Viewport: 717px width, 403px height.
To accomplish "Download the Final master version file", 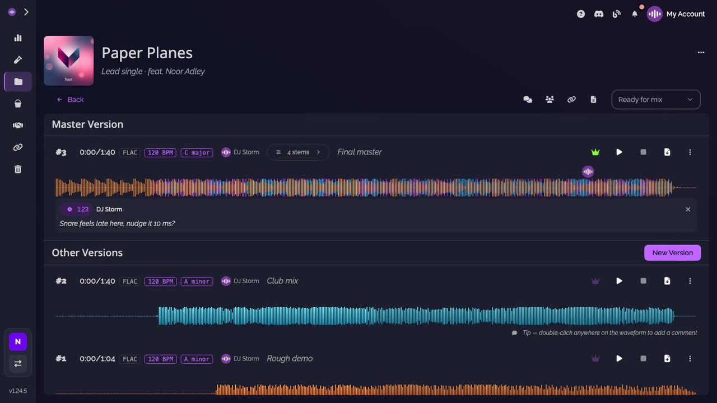I will point(667,152).
